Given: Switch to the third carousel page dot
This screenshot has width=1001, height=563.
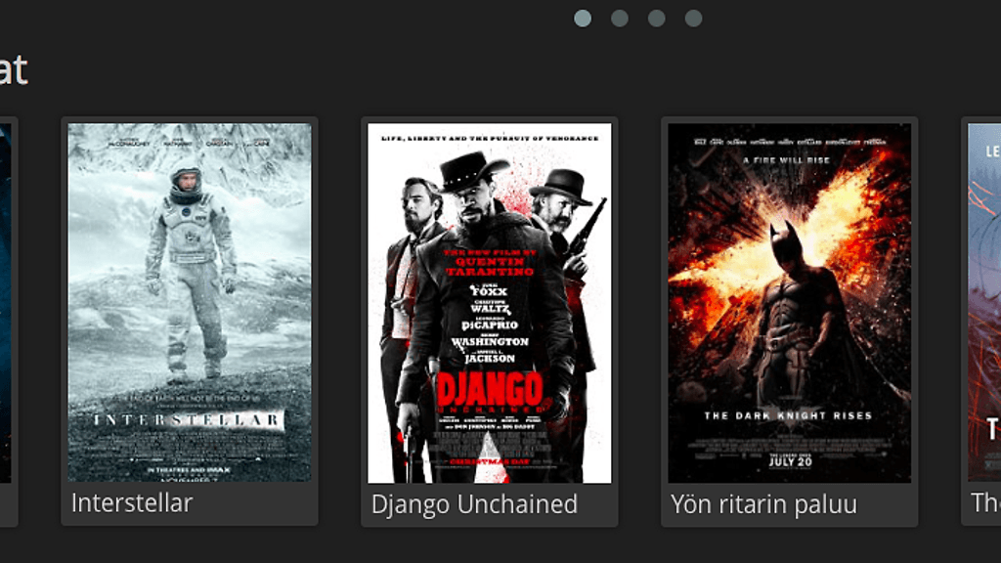Looking at the screenshot, I should tap(656, 18).
